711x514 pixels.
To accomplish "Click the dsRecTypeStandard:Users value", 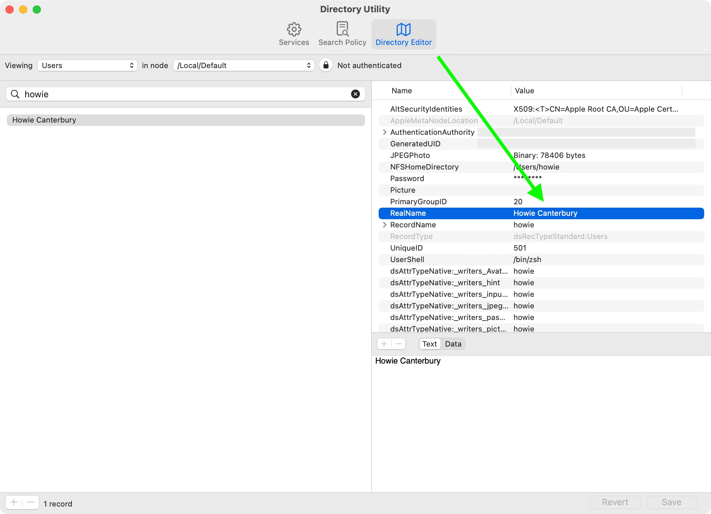I will (x=560, y=236).
